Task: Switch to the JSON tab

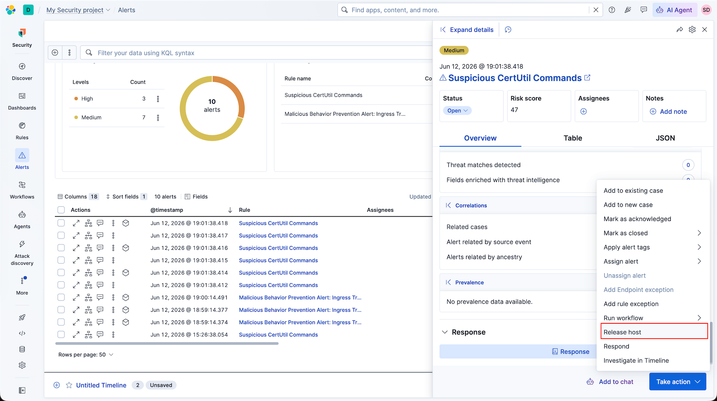Action: click(665, 138)
